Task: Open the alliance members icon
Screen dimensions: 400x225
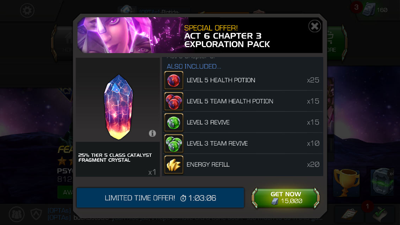Action: [17, 214]
